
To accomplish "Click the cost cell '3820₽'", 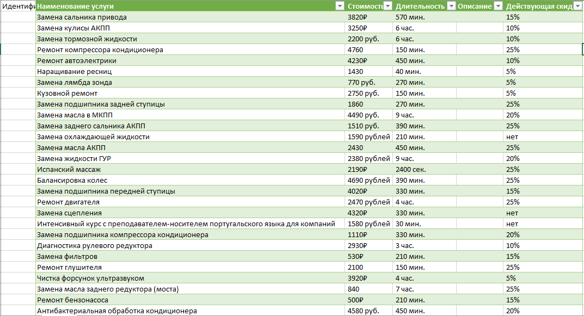I will coord(368,17).
